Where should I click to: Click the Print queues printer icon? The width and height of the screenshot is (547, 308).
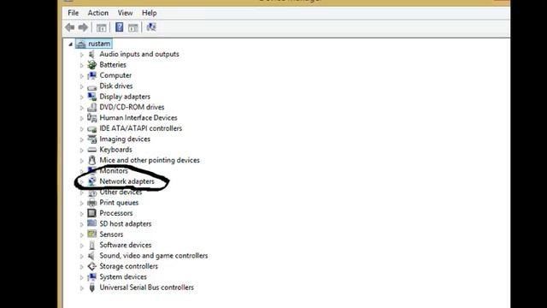click(x=91, y=203)
